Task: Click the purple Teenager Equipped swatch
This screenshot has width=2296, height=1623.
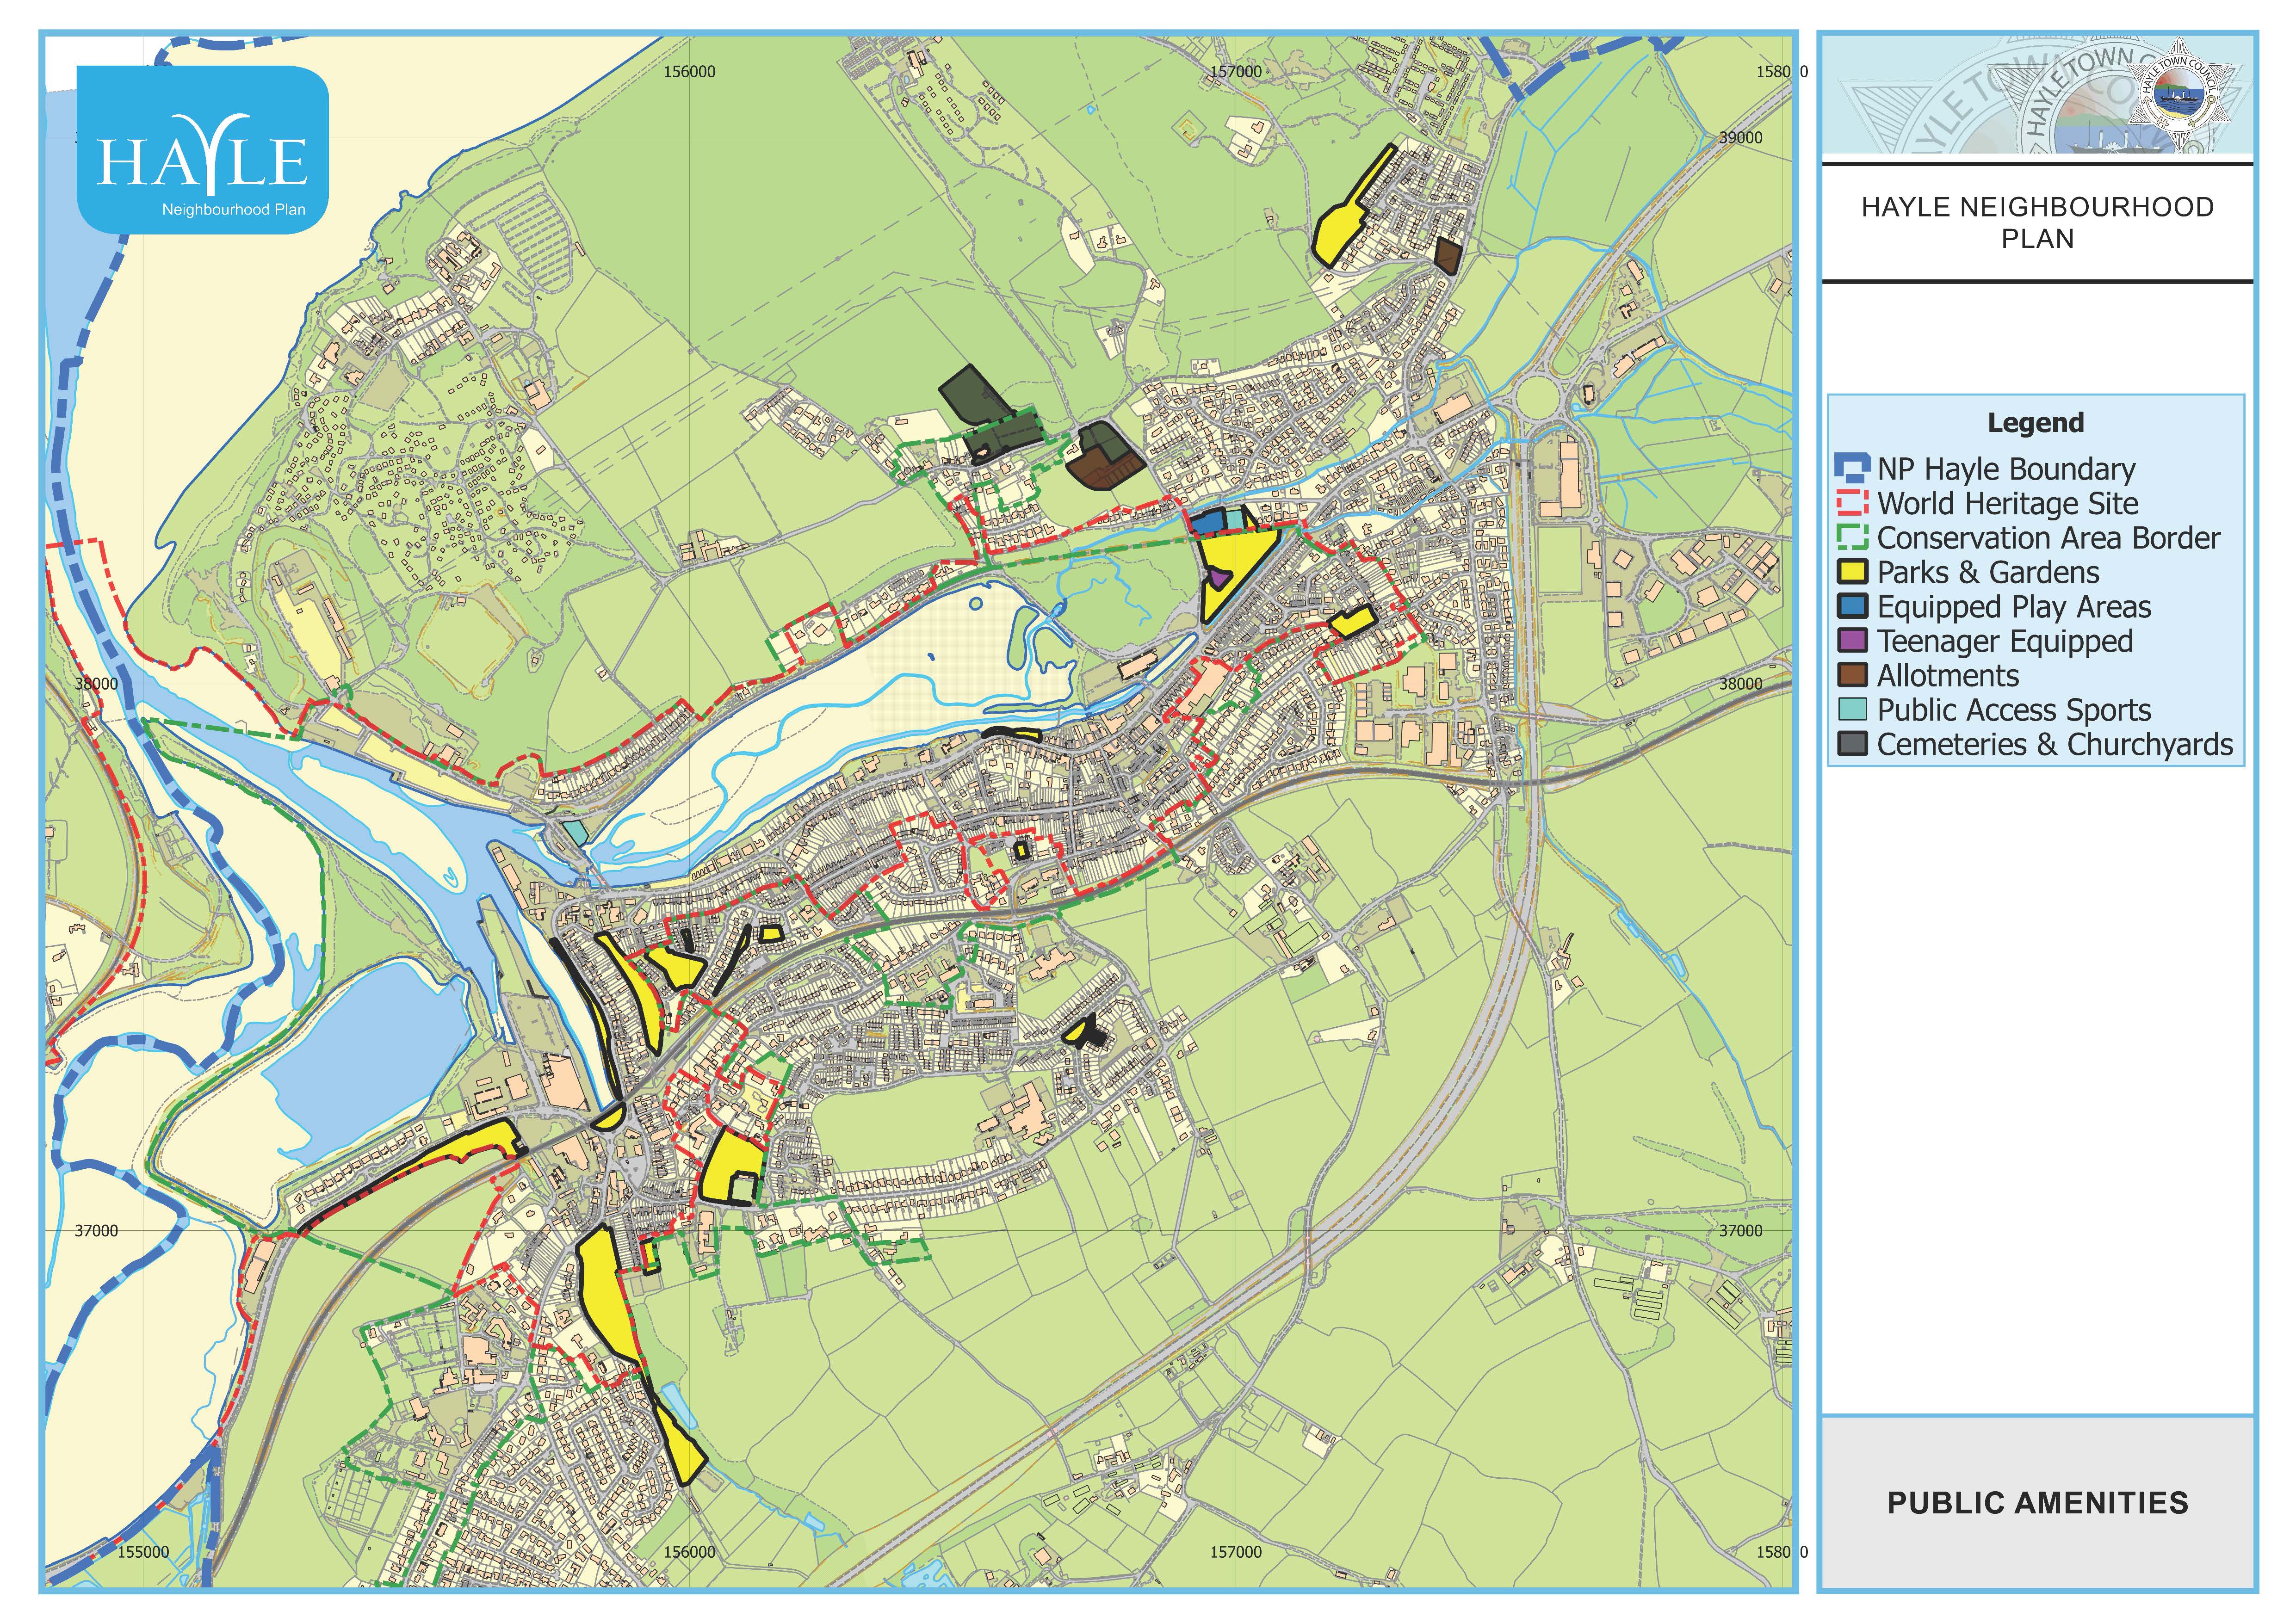Action: coord(1852,641)
